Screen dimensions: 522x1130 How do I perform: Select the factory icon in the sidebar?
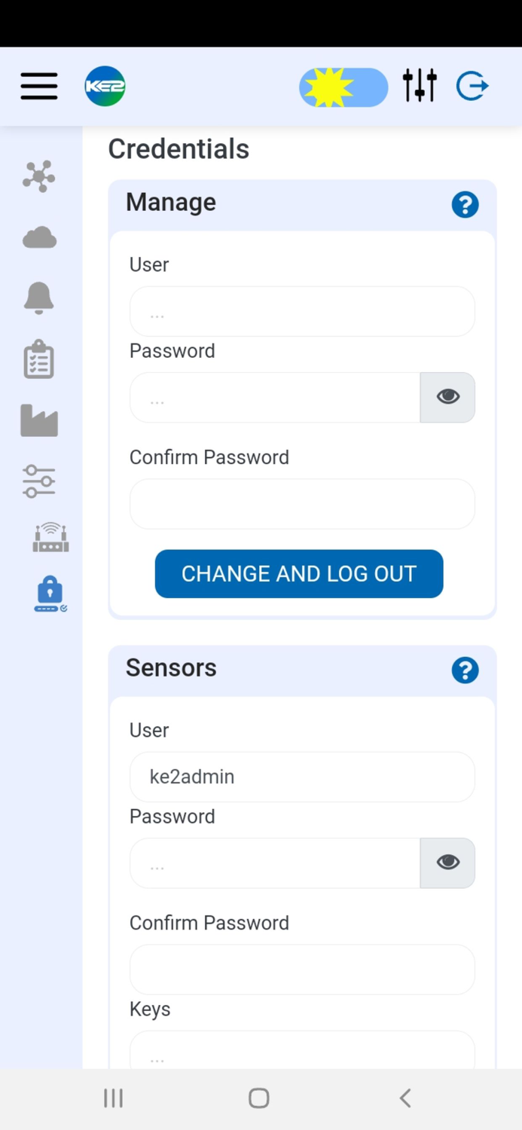coord(38,420)
